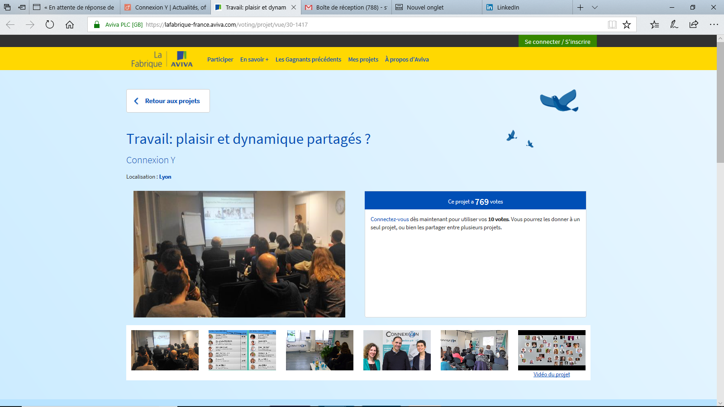
Task: Click Se connecter / S'inscrire button
Action: (557, 42)
